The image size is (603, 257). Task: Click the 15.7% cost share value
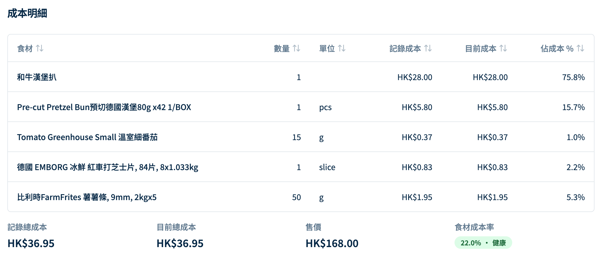(x=573, y=107)
